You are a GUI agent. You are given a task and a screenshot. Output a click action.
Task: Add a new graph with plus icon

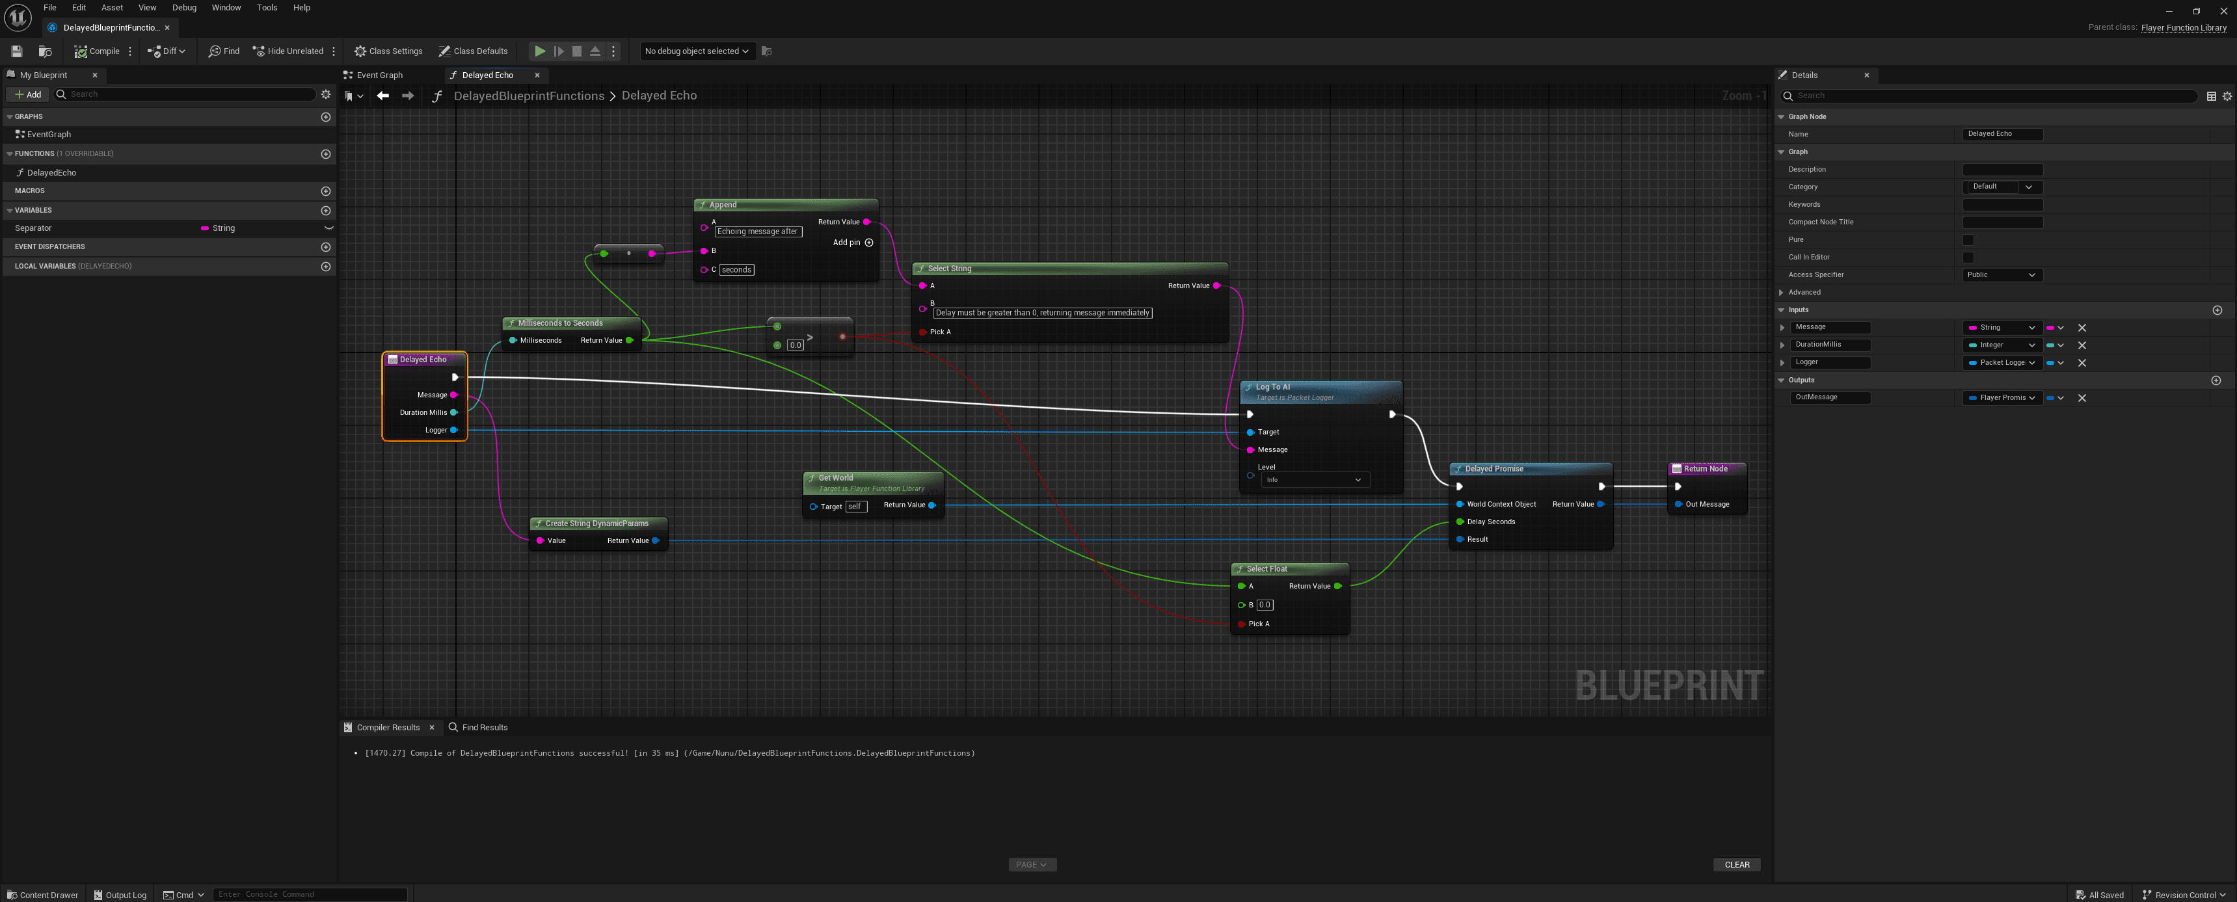(x=326, y=116)
